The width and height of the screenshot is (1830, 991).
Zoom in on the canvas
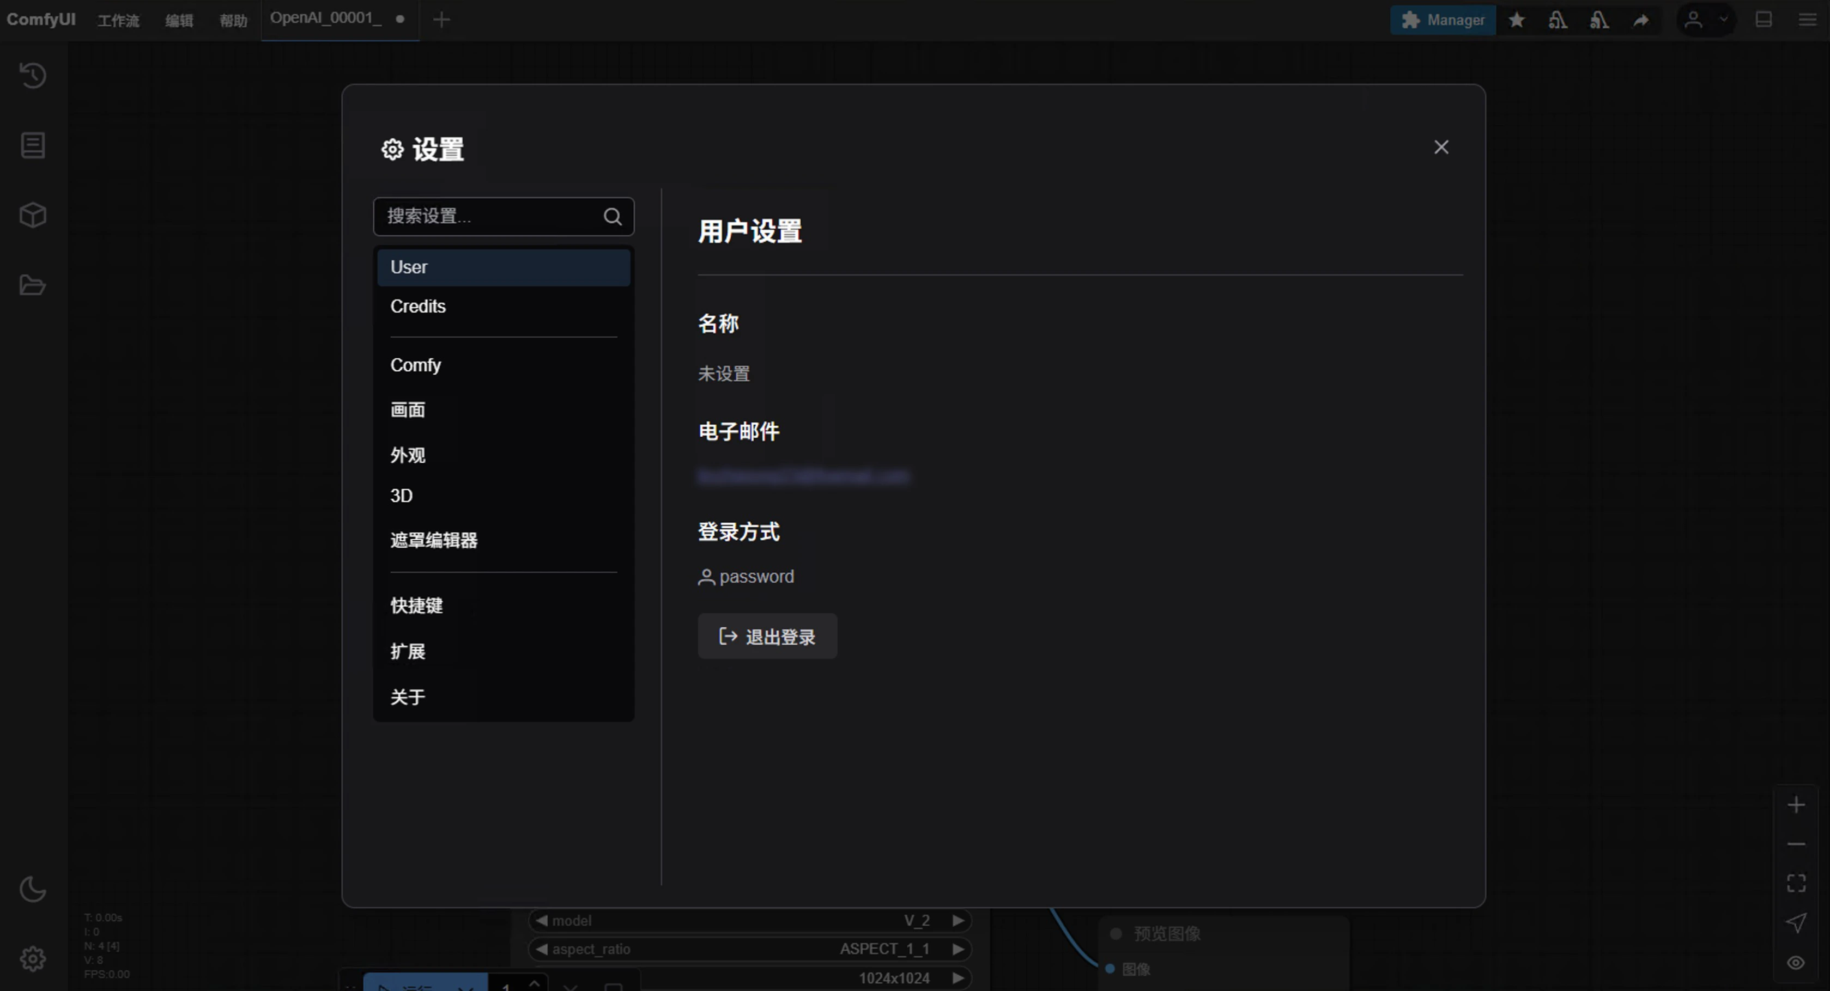(1797, 804)
